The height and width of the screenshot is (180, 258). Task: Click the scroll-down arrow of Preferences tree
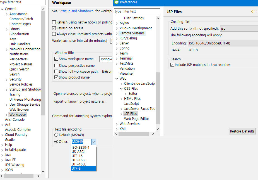coord(158,129)
